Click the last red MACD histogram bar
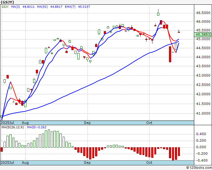Viewport: 212px width, 170px height. [x=179, y=152]
